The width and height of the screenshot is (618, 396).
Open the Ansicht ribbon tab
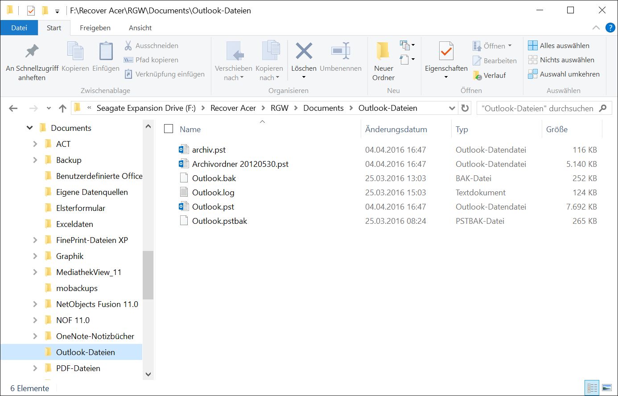click(x=140, y=28)
